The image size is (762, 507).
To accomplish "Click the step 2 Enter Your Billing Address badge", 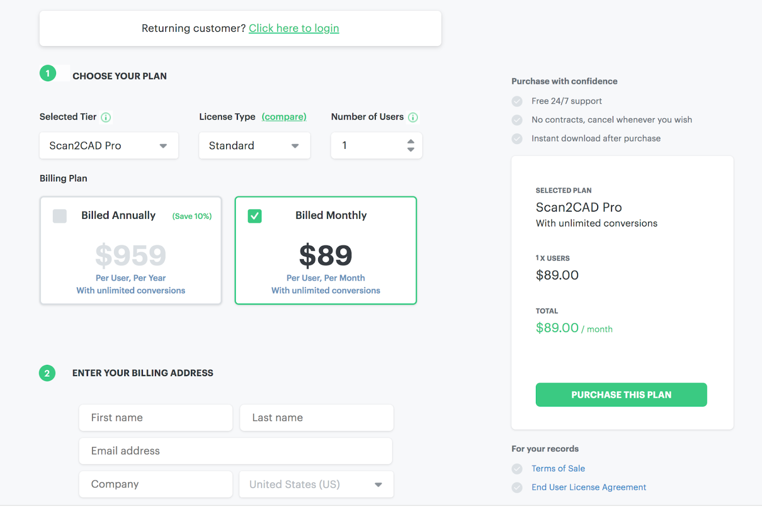I will point(47,373).
